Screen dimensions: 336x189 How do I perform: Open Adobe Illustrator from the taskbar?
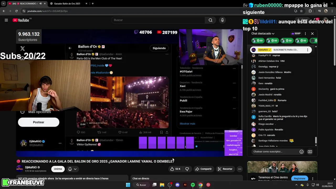pyautogui.click(x=185, y=185)
